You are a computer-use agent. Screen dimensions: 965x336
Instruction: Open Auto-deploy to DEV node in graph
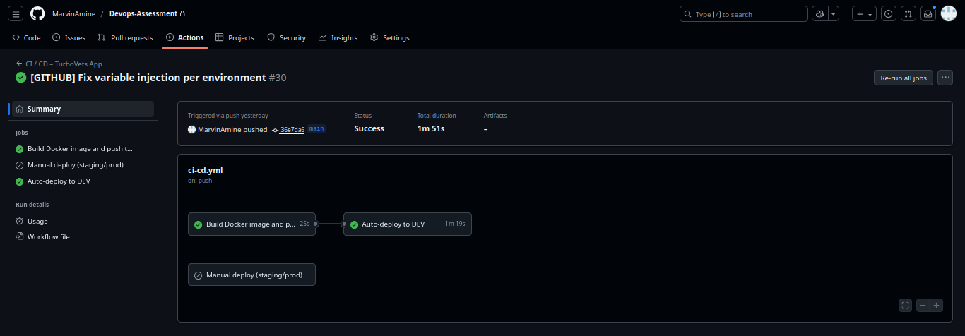pos(408,224)
